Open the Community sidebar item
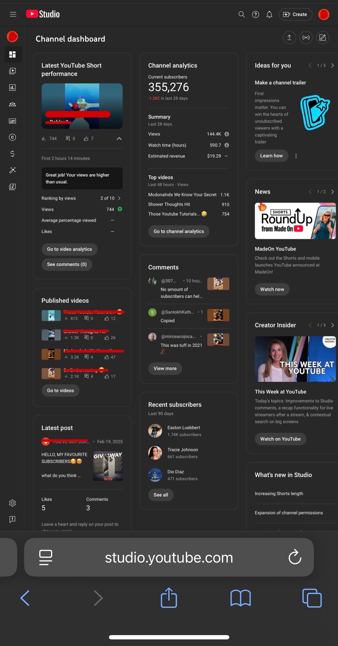The image size is (338, 646). click(x=12, y=104)
